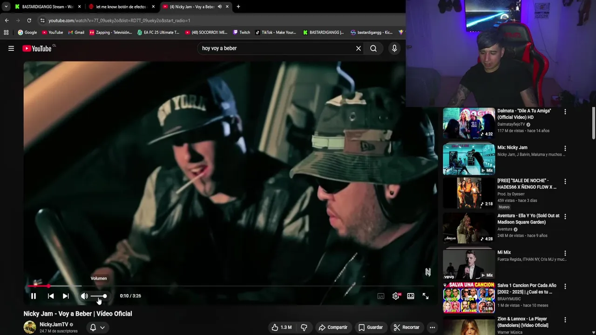Image resolution: width=596 pixels, height=335 pixels.
Task: Switch to theater mode in player
Action: [x=411, y=296]
